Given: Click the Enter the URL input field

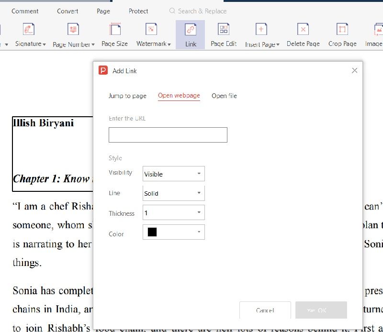Looking at the screenshot, I should (168, 135).
